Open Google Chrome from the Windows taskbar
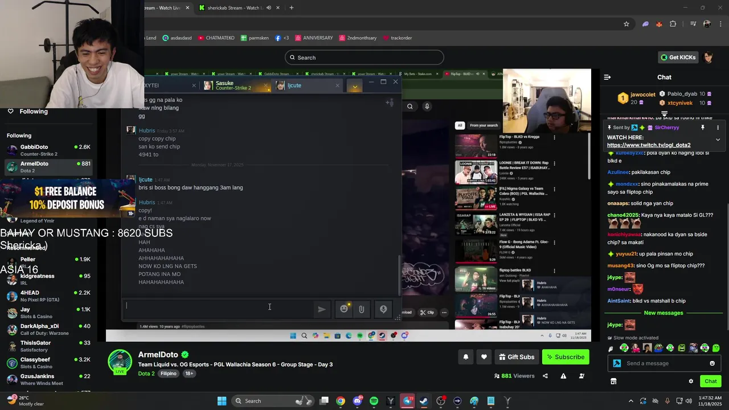This screenshot has height=410, width=729. click(x=340, y=401)
